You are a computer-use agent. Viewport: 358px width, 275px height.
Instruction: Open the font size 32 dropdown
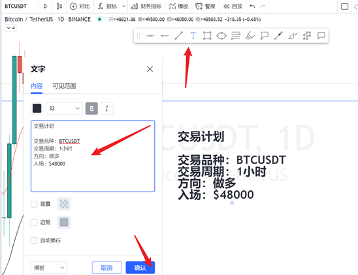click(x=65, y=108)
